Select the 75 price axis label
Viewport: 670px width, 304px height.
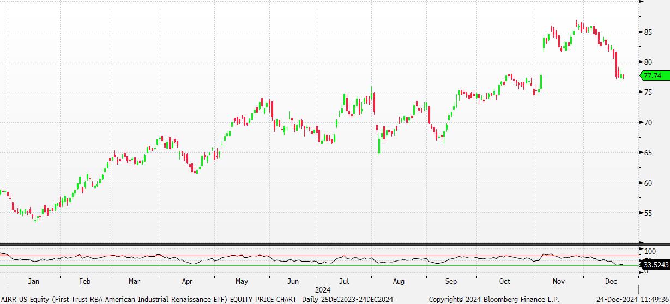[x=649, y=92]
